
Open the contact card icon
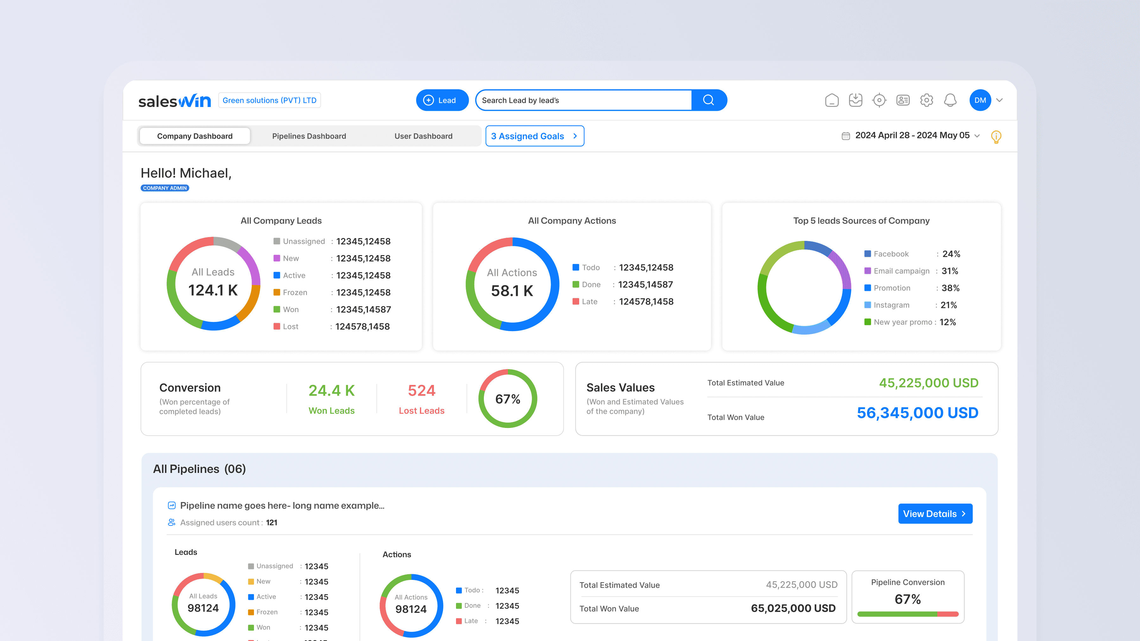[x=903, y=100]
